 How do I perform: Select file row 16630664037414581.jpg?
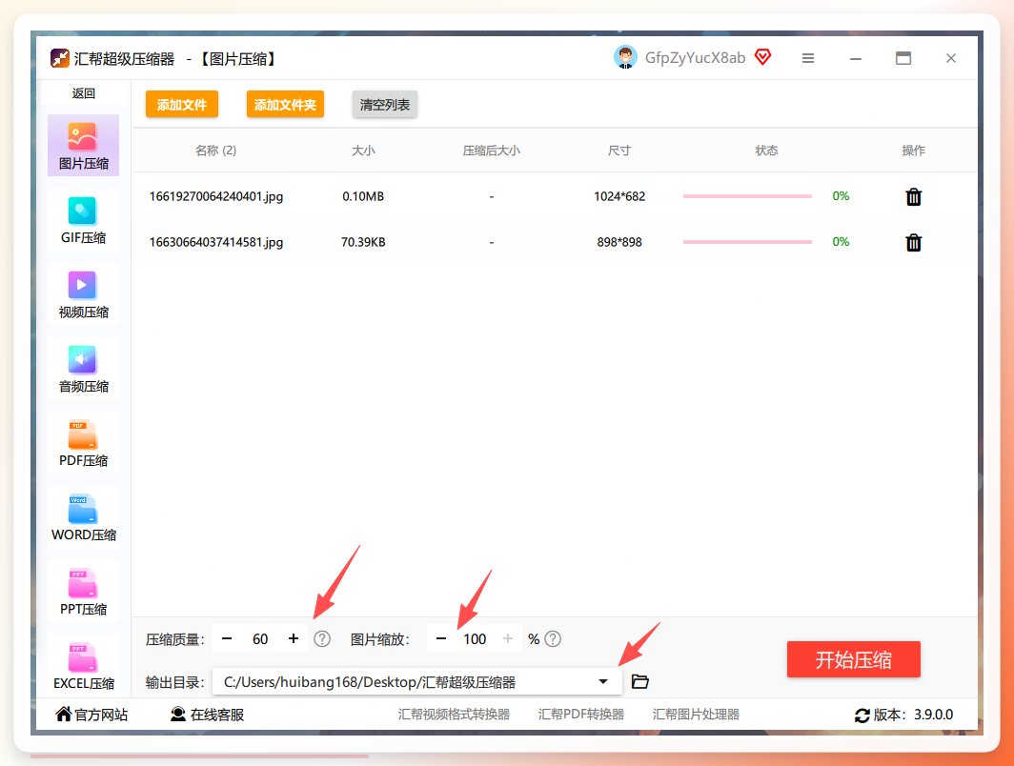click(555, 242)
